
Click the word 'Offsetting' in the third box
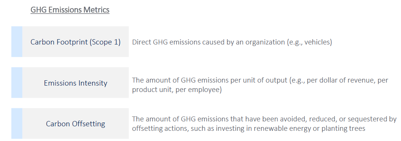(88, 124)
